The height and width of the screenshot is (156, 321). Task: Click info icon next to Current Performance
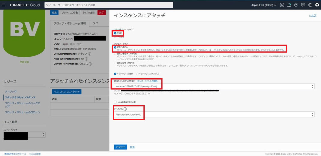90,64
